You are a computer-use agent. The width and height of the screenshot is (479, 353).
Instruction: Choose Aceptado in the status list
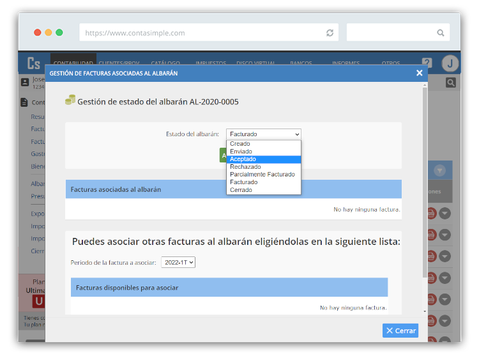264,159
